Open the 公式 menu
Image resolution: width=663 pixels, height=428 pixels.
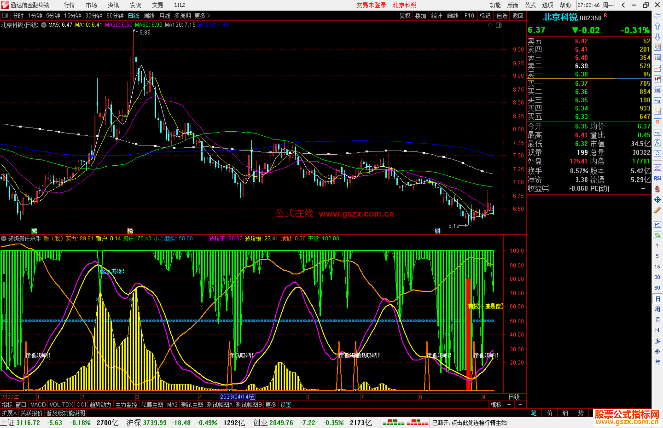530,5
